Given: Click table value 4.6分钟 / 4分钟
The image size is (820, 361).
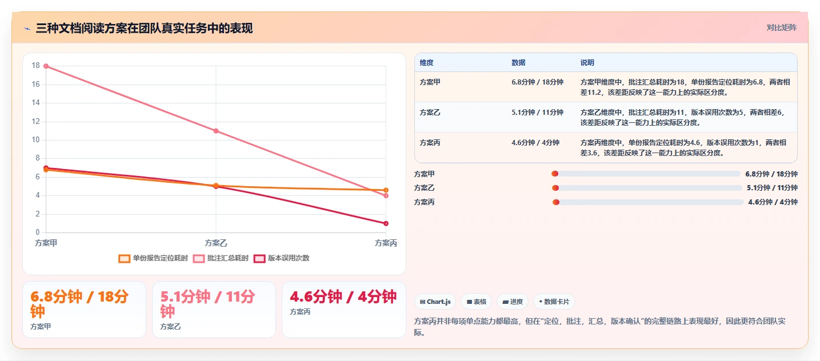Looking at the screenshot, I should [535, 143].
